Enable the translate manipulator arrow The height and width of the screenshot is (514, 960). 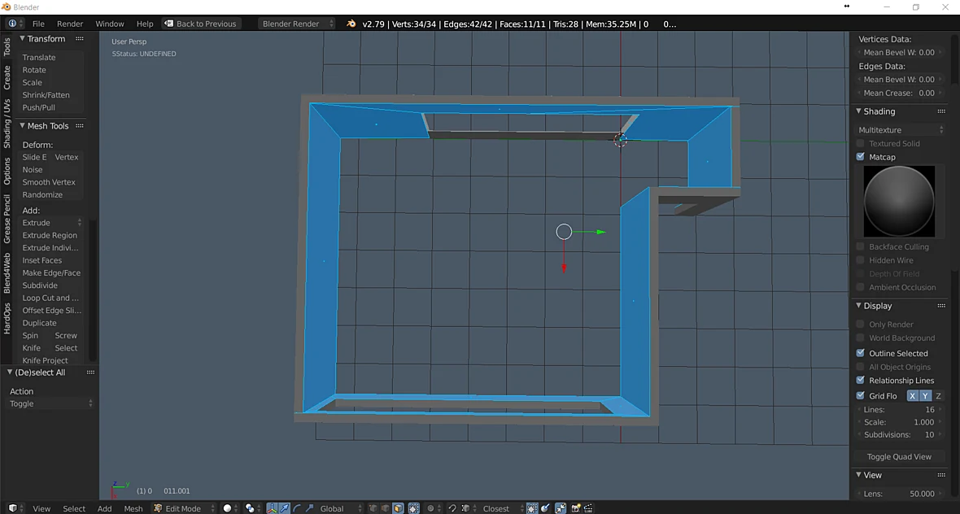[x=284, y=507]
